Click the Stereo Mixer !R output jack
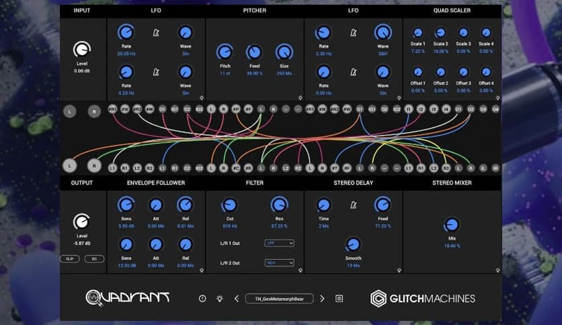562x325 pixels. 495,168
